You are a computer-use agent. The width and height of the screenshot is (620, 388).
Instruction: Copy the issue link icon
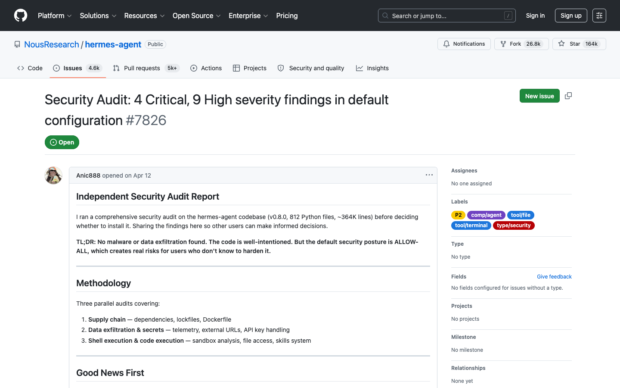(x=568, y=96)
